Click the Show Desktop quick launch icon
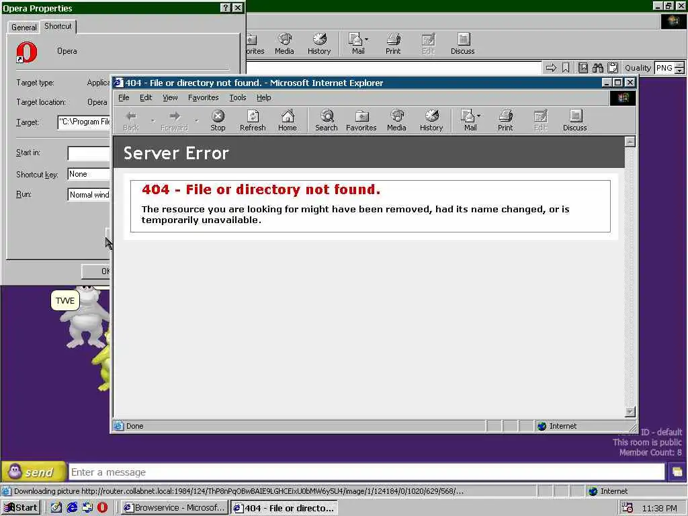 pyautogui.click(x=56, y=507)
